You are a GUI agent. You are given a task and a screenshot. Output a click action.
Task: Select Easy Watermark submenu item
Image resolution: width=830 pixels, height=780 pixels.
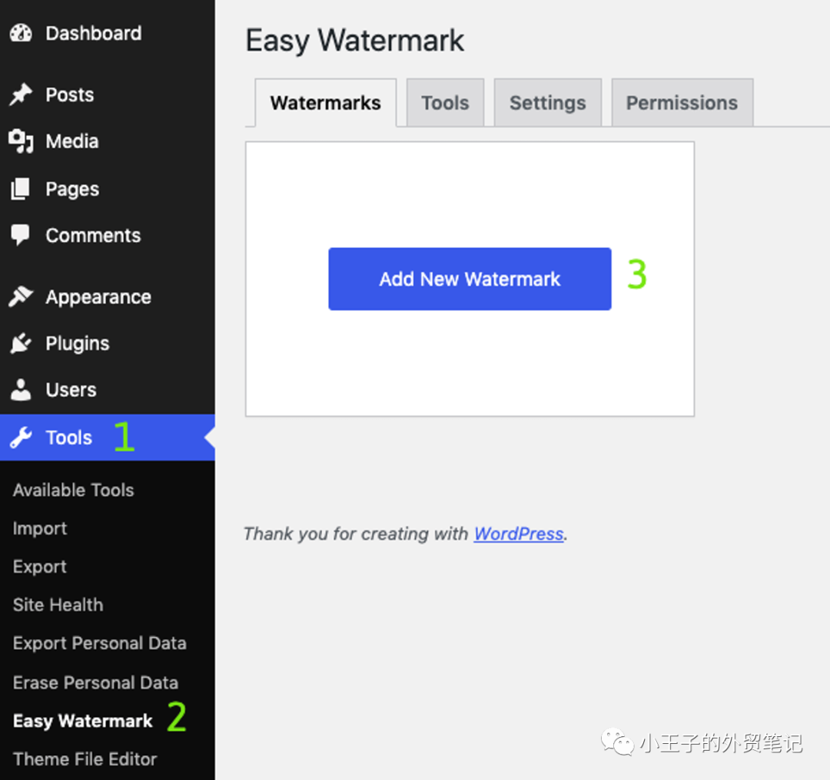[x=83, y=721]
